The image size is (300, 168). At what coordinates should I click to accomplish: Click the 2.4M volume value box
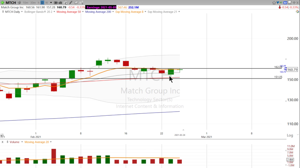pos(290,160)
